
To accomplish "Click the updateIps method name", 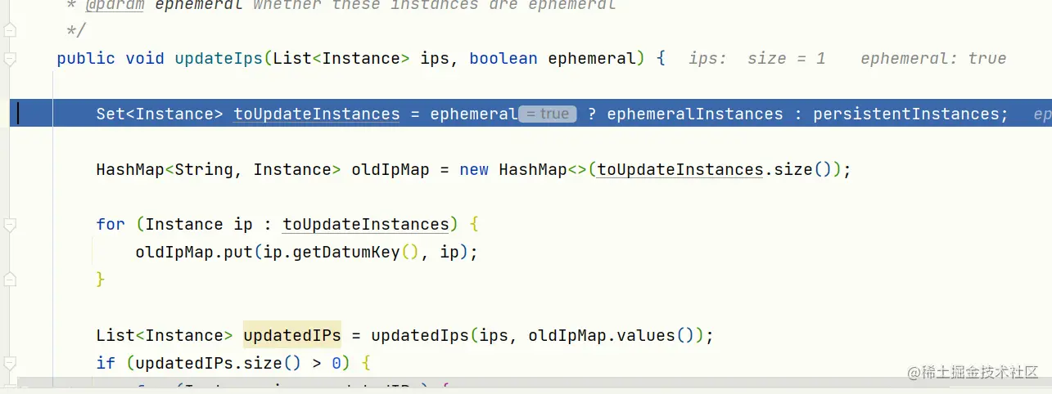I will pos(219,59).
